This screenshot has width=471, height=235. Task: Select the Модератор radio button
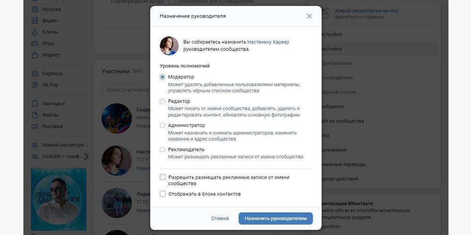tap(162, 77)
